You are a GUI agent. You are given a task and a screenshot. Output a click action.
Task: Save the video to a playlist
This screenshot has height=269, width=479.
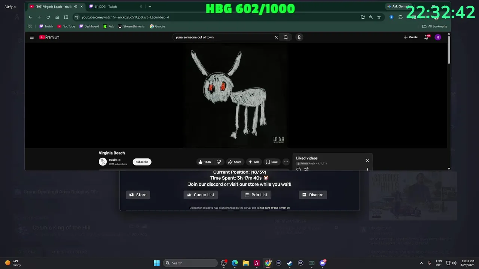click(272, 162)
